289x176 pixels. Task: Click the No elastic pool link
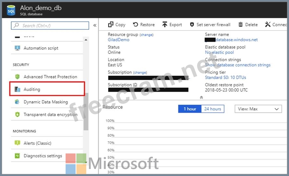(x=219, y=52)
